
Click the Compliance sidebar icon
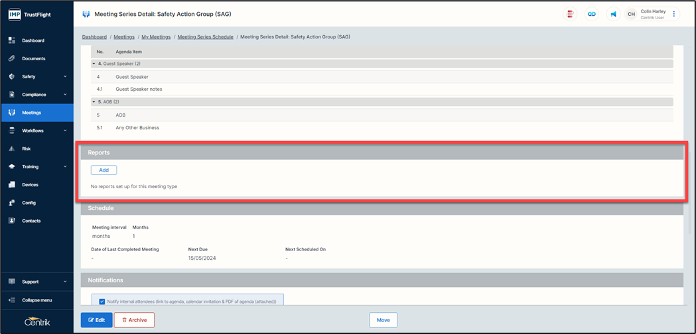(x=12, y=95)
